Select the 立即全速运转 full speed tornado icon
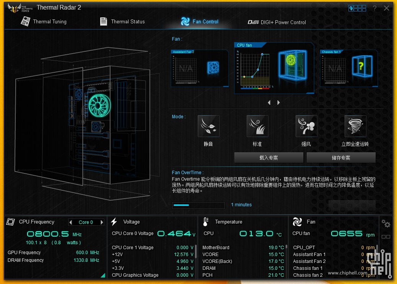Screen dimensions: 397x284 point(355,126)
